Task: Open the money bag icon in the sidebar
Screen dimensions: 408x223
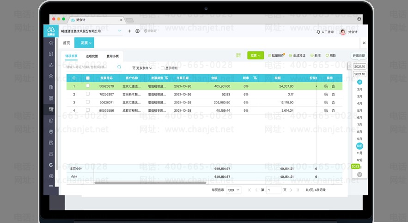Action: coord(51,76)
